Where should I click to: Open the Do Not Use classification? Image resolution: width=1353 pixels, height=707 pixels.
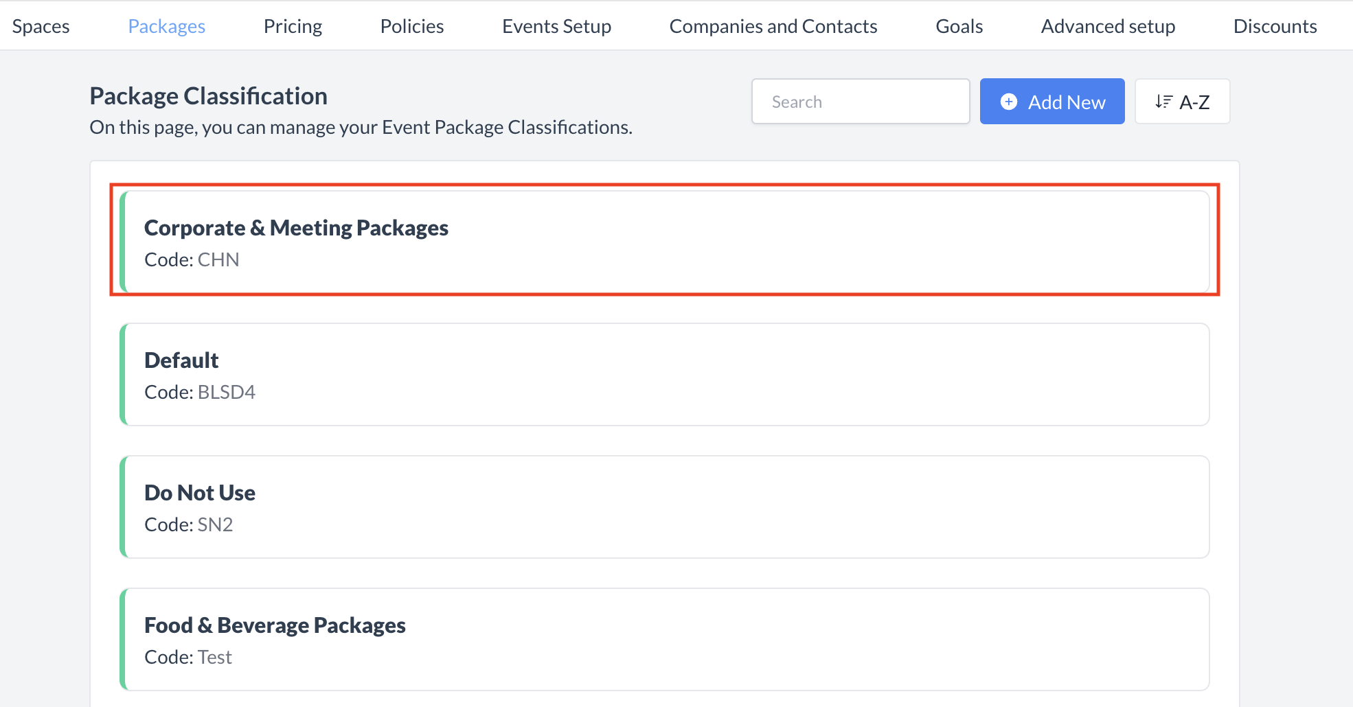663,507
